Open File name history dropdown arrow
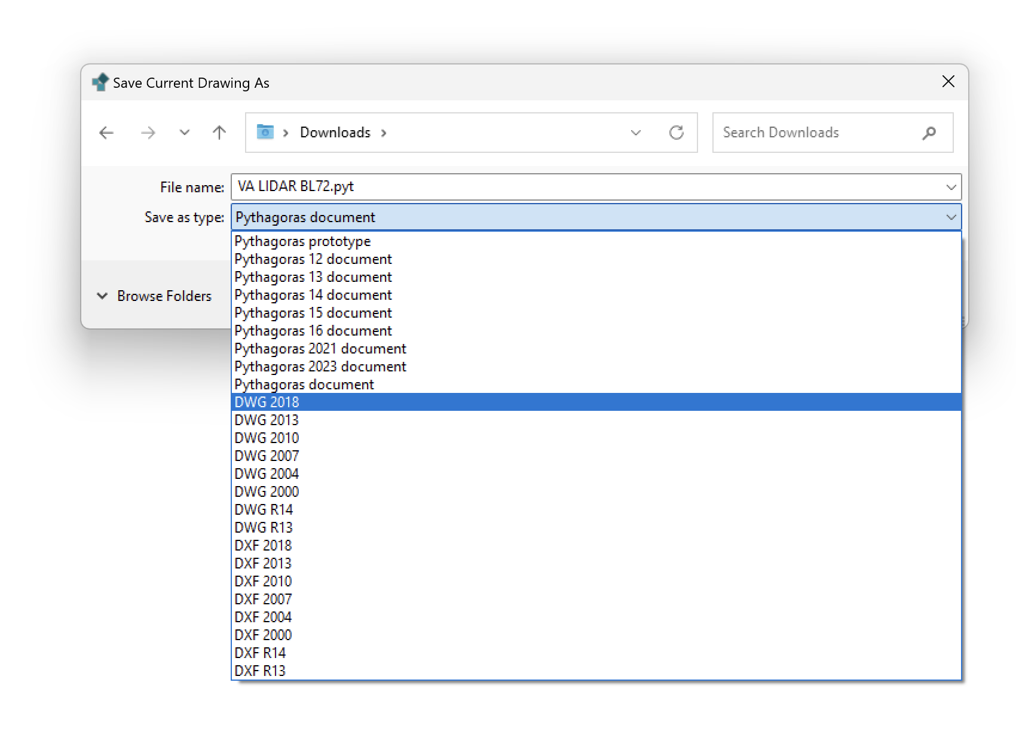Screen dimensions: 1016x750 coord(951,187)
